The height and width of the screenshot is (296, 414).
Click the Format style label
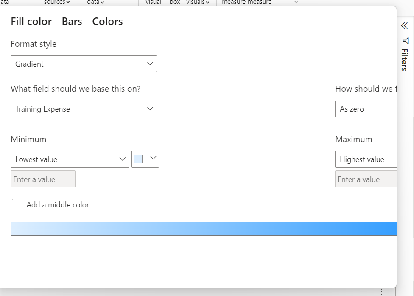[34, 44]
